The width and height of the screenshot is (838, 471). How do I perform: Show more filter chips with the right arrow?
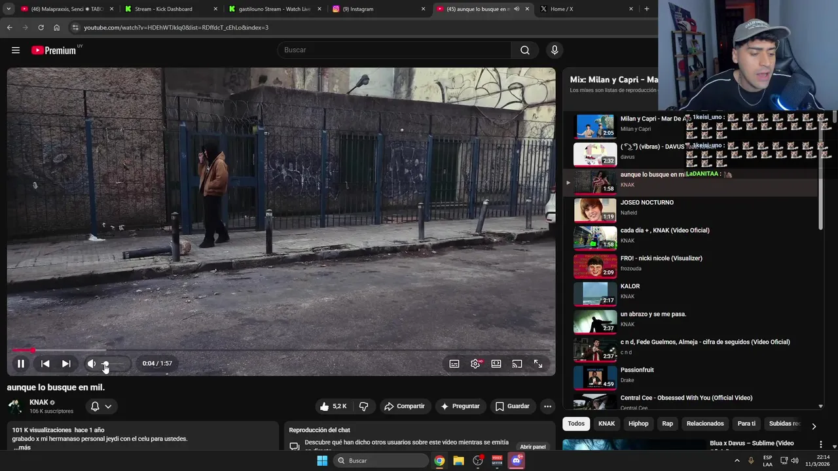point(814,427)
